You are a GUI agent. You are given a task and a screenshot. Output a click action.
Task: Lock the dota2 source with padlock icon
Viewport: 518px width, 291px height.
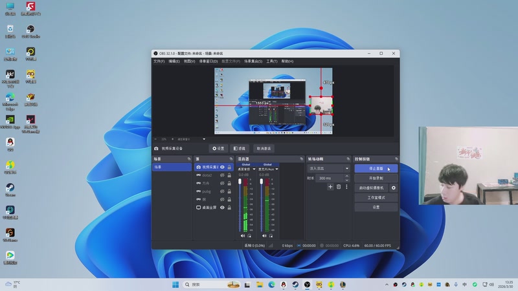pos(229,175)
